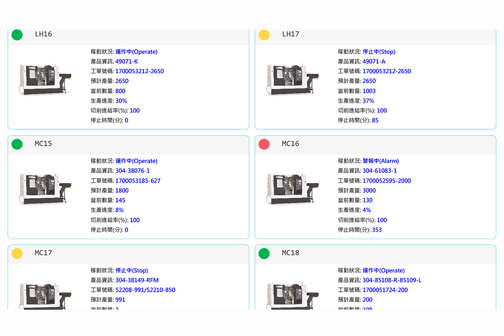Click MC17 status text 停止中(Stop)

(132, 270)
